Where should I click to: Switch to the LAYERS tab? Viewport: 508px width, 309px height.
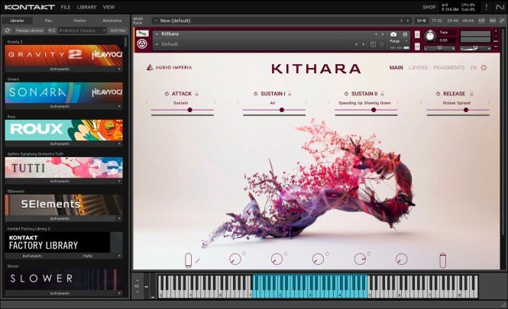tap(418, 68)
